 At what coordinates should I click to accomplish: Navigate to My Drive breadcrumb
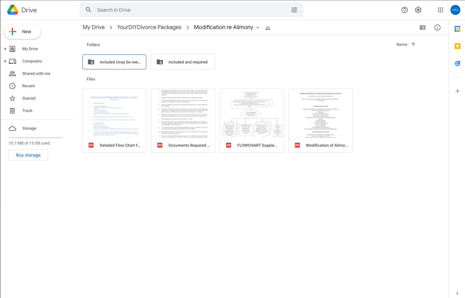[x=94, y=27]
